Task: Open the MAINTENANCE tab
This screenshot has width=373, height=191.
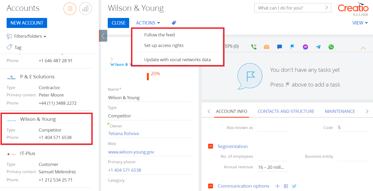Action: [x=340, y=111]
